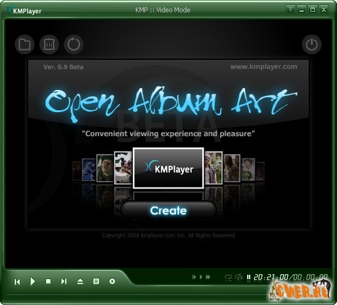Click the frame-step slow playback icon
The width and height of the screenshot is (337, 305).
194,277
